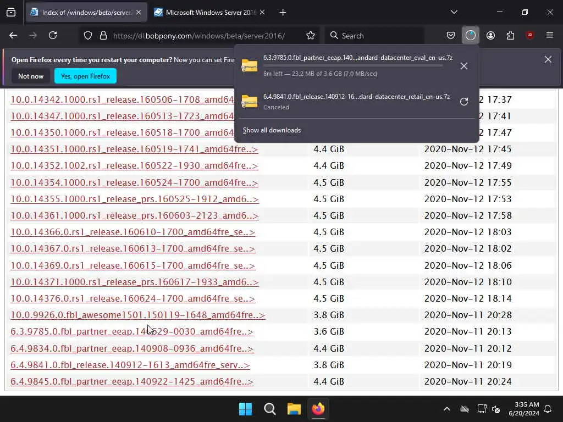
Task: Close the Microsoft Windows Server 2016 tab
Action: pos(262,12)
